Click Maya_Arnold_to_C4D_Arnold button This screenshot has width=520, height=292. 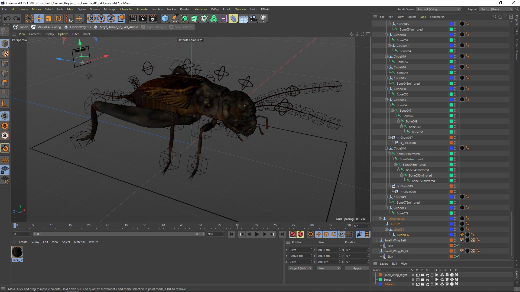(x=116, y=27)
